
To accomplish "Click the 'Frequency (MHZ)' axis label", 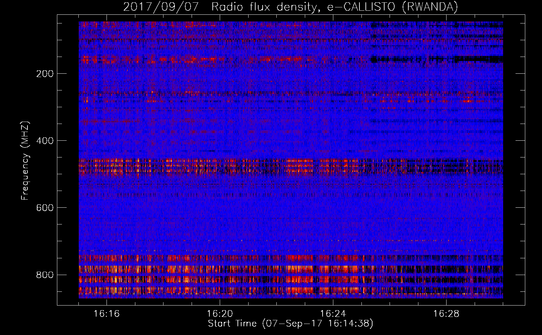I will click(x=25, y=161).
